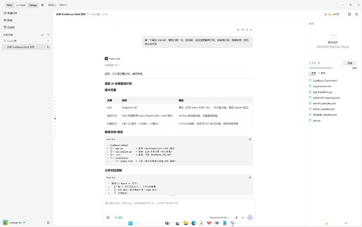The height and width of the screenshot is (227, 362).
Task: Click the TRAE Code agent logo
Action: coord(106,58)
